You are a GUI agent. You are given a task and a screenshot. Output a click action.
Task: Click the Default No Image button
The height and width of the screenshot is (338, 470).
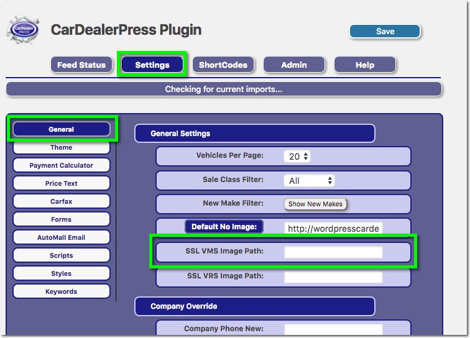point(224,227)
